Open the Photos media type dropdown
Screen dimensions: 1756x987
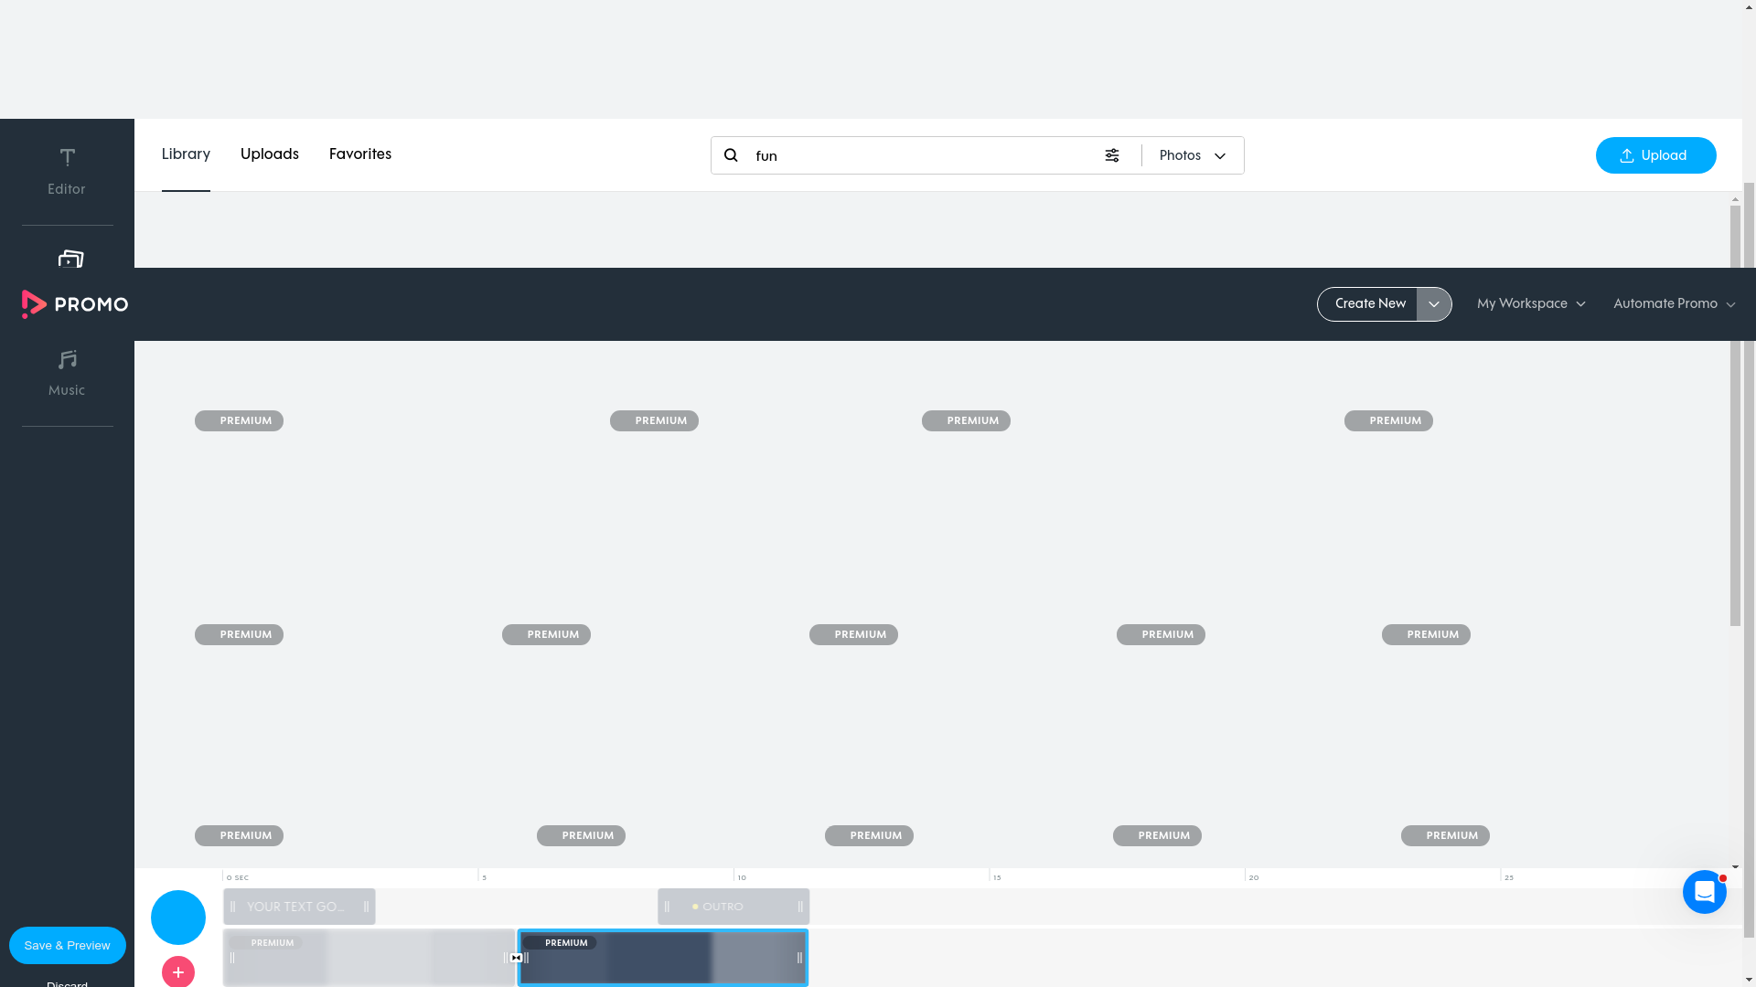(x=1193, y=155)
